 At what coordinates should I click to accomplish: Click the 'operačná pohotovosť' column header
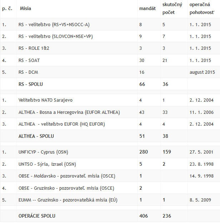[x=201, y=9]
